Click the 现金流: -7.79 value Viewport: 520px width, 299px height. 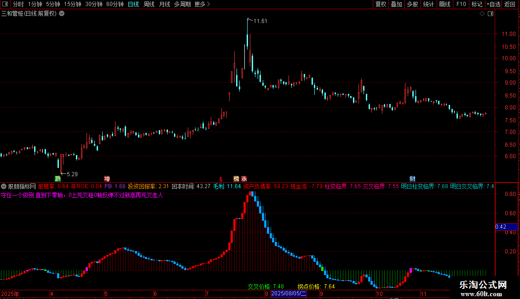(x=306, y=186)
